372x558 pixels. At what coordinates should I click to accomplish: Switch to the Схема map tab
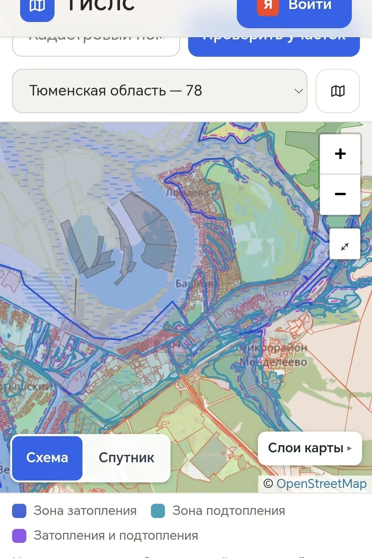(x=47, y=458)
